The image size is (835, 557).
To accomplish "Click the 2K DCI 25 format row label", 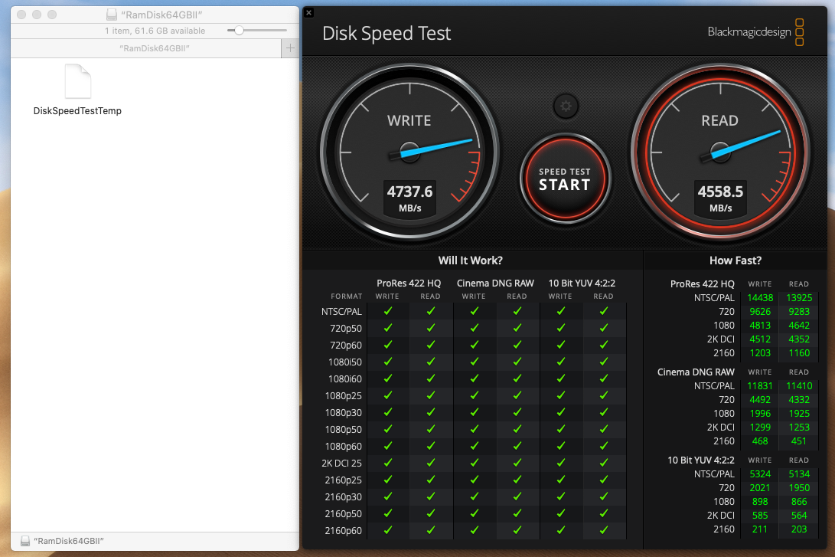I will point(341,464).
